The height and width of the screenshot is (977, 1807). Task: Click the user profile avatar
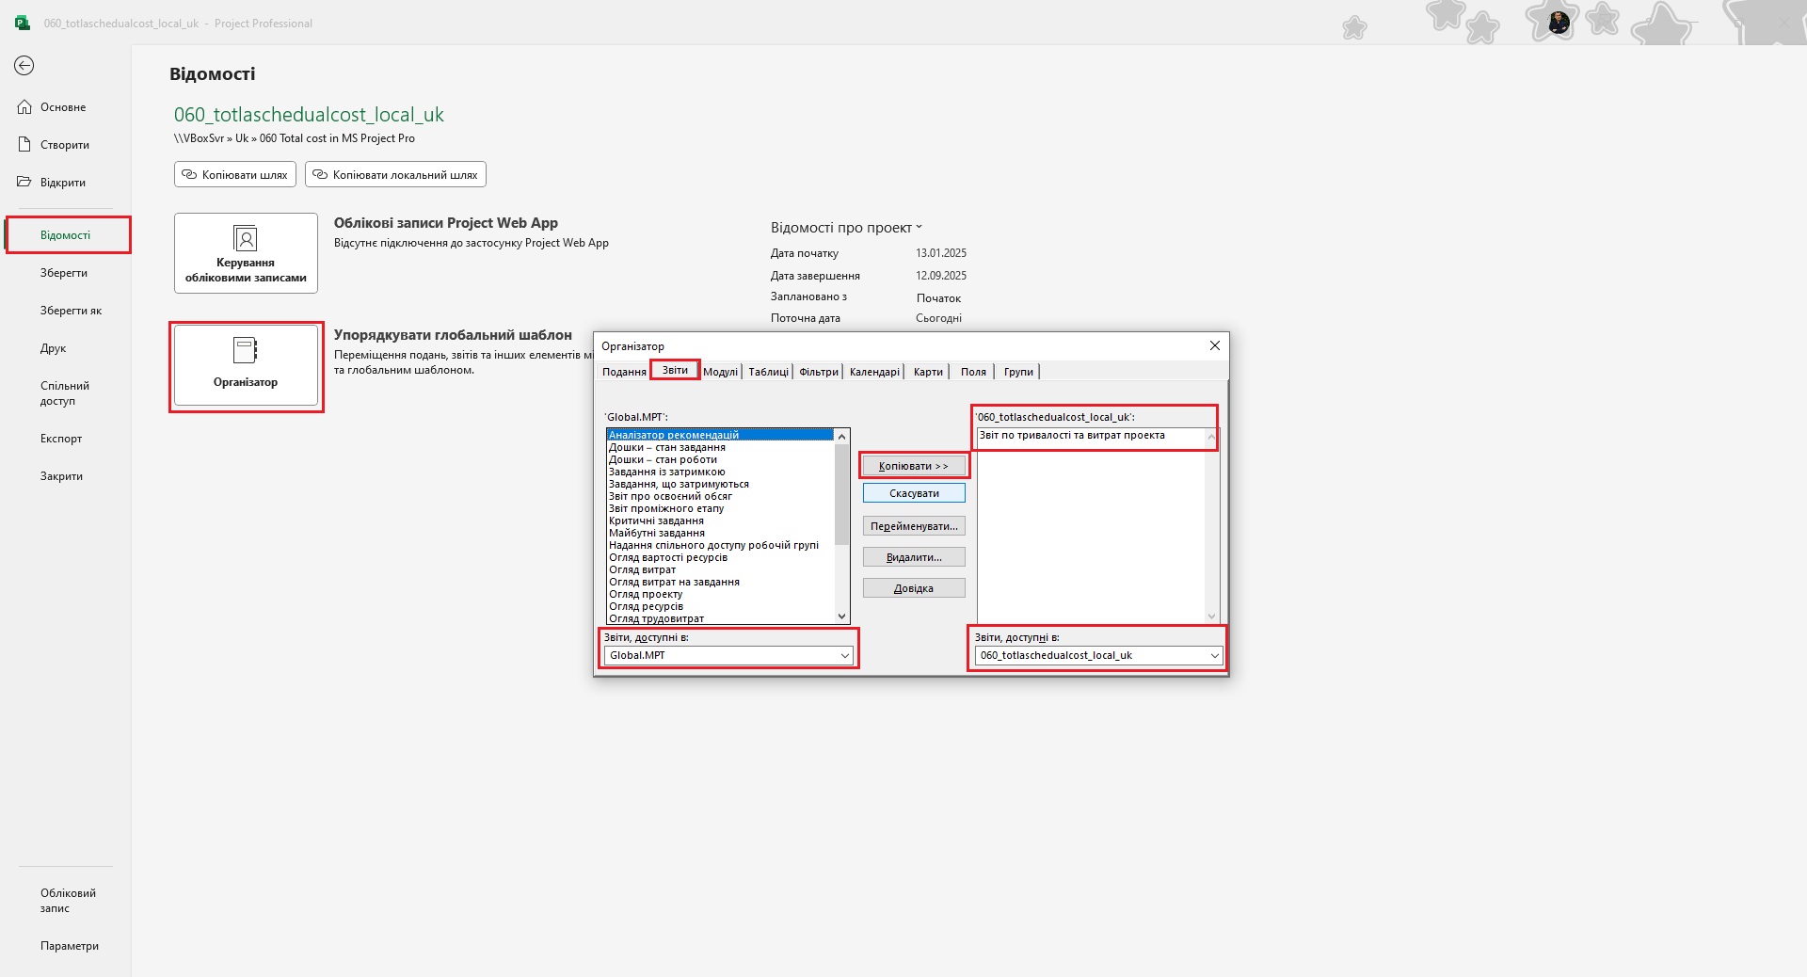tap(1559, 23)
